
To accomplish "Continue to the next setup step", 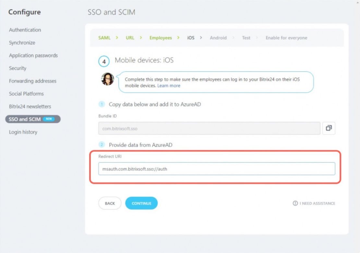I will [141, 203].
